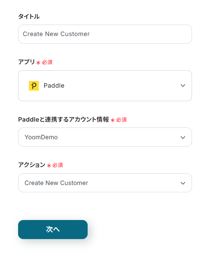Click the タイトル field label
Screen dimensions: 209x255
pyautogui.click(x=29, y=16)
